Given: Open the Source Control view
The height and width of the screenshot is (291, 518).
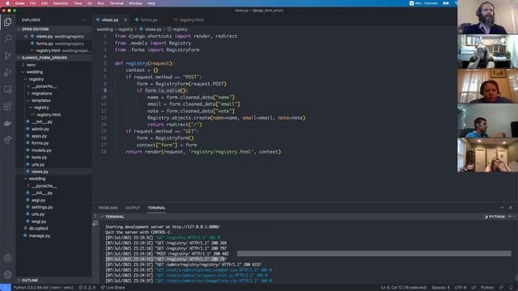Looking at the screenshot, I should pos(7,56).
